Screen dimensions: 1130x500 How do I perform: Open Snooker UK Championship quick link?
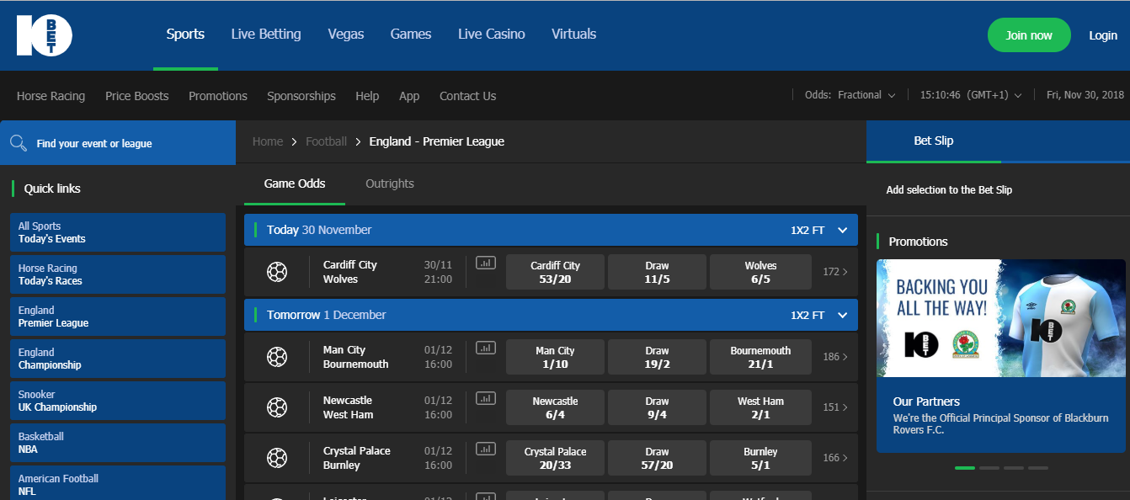click(x=118, y=401)
